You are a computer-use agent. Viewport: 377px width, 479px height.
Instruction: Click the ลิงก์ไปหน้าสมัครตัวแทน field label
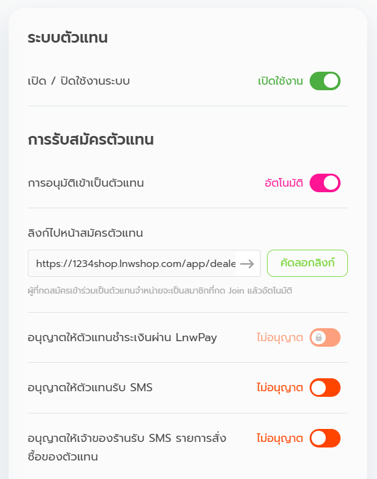point(86,233)
